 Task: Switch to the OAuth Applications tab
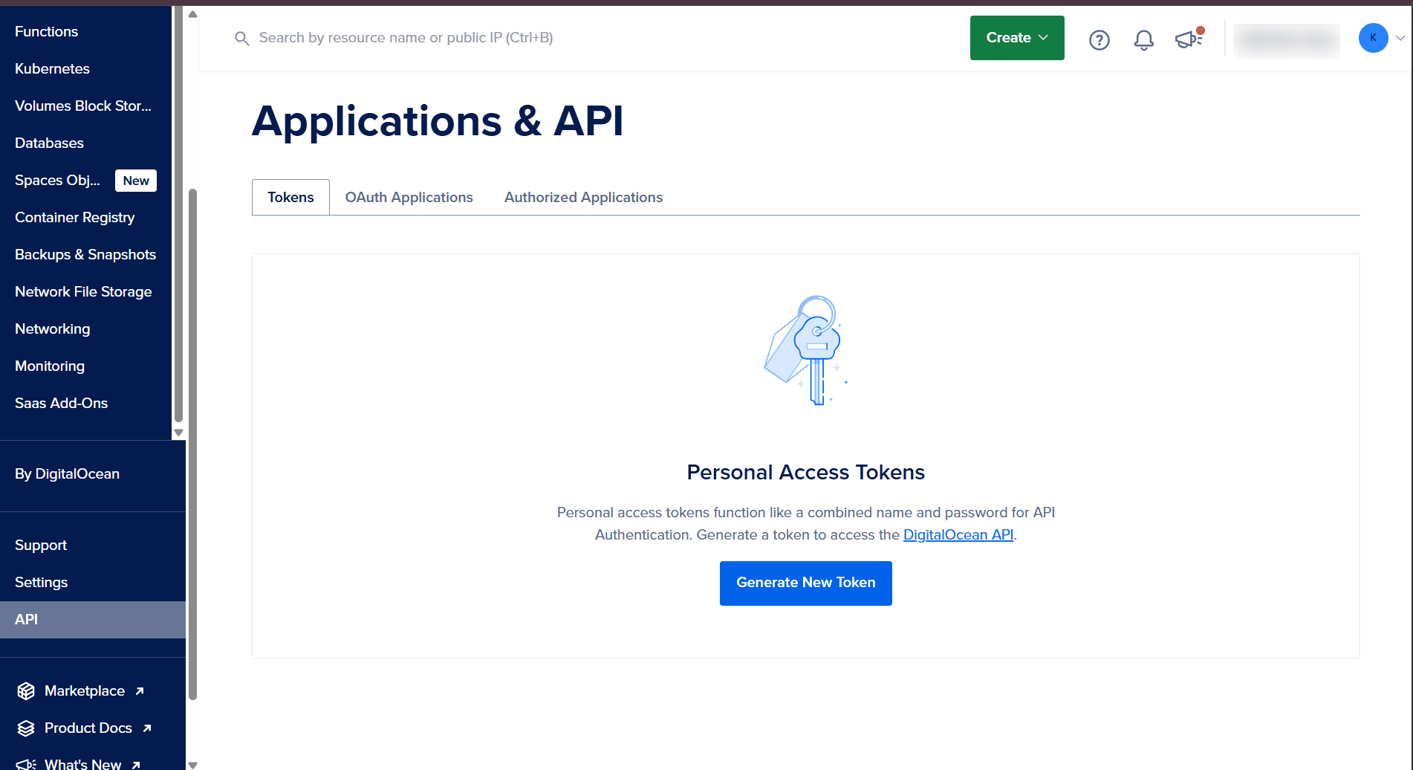click(409, 197)
